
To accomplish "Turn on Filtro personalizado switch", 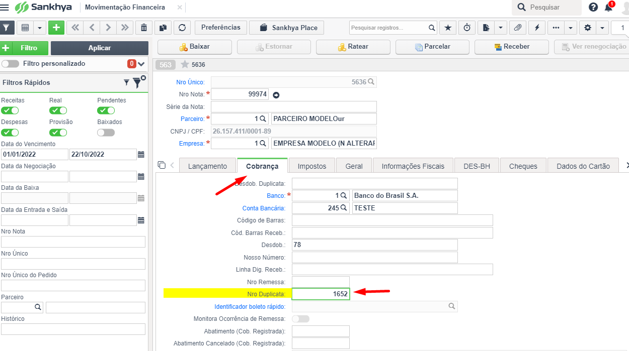I will 11,64.
